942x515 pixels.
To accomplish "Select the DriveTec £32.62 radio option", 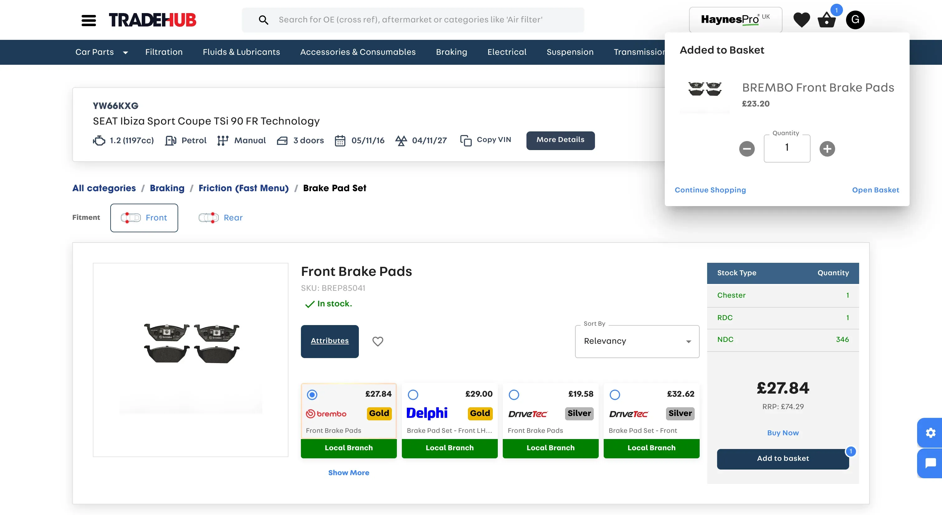I will coord(615,395).
